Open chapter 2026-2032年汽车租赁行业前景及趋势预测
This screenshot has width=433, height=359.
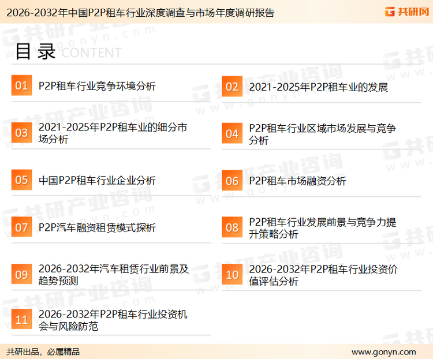click(114, 275)
